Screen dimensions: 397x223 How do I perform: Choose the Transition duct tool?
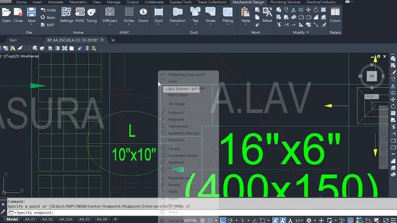pyautogui.click(x=177, y=14)
